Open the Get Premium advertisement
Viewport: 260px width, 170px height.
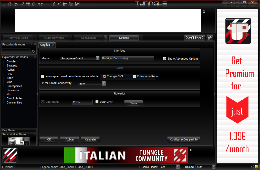click(237, 86)
